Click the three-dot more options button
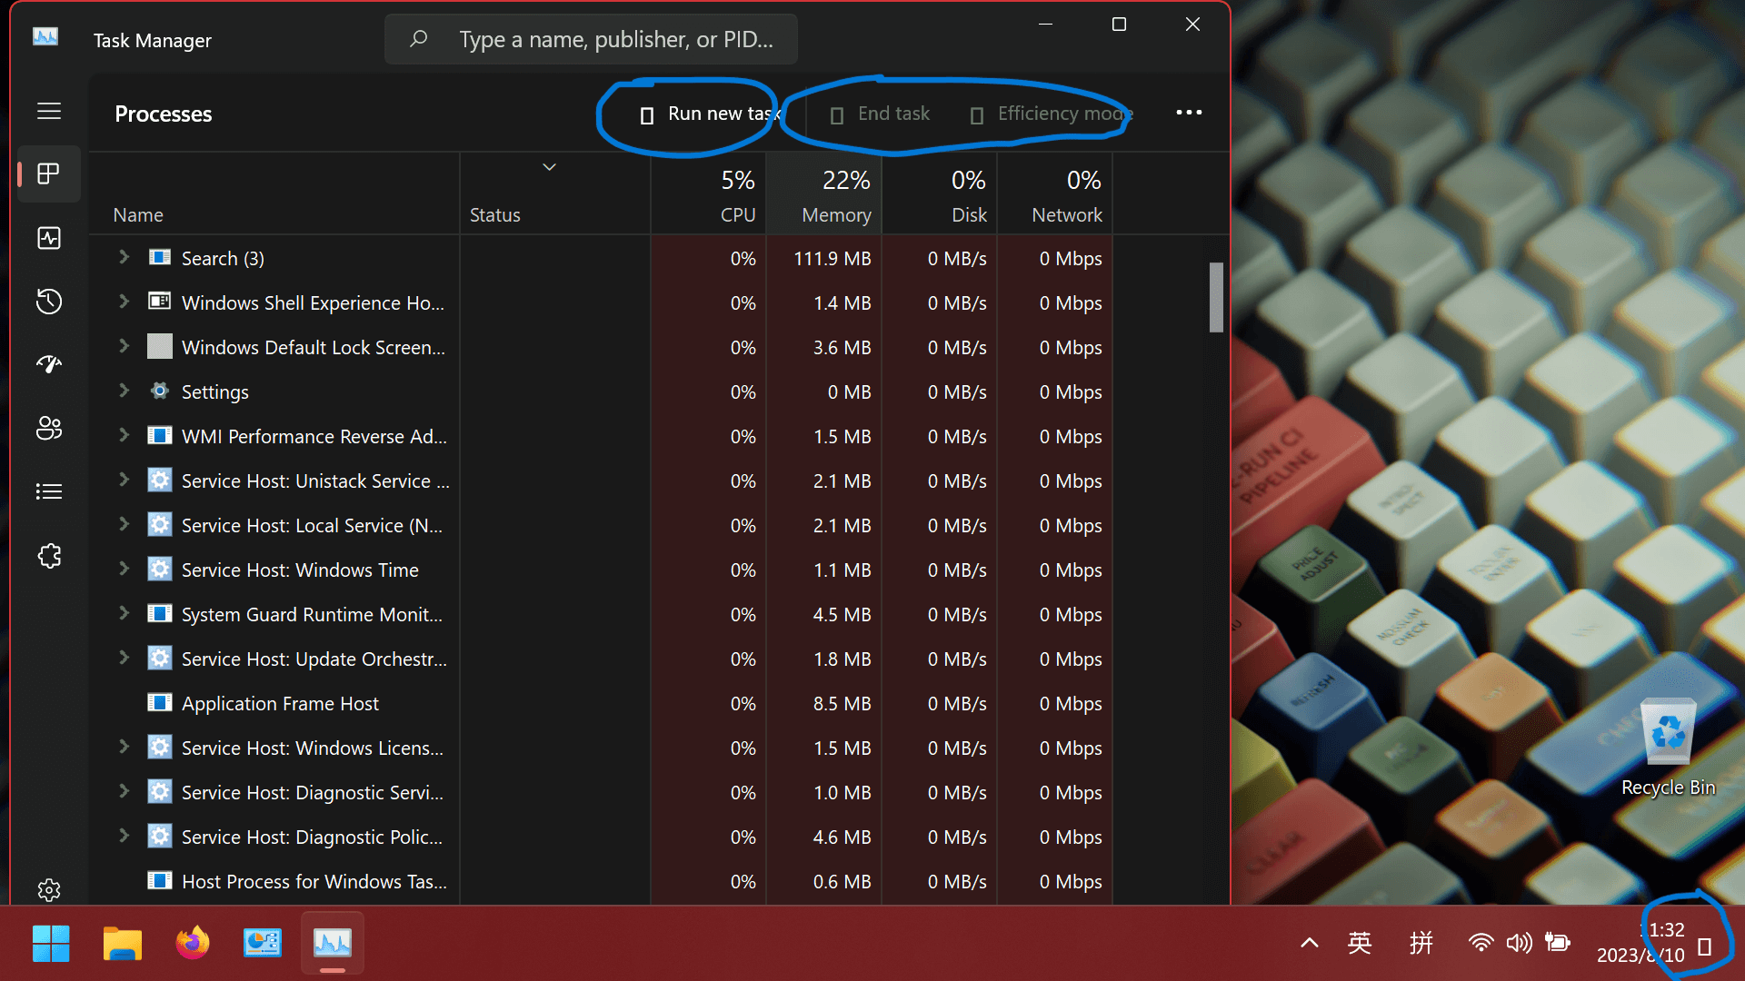 1189,113
